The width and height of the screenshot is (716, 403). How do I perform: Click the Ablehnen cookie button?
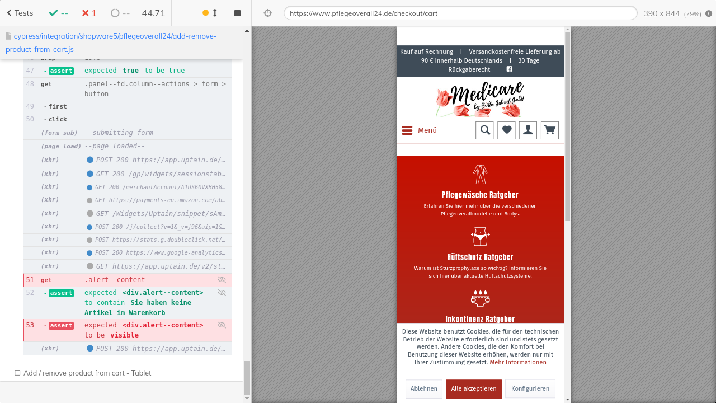pos(423,388)
